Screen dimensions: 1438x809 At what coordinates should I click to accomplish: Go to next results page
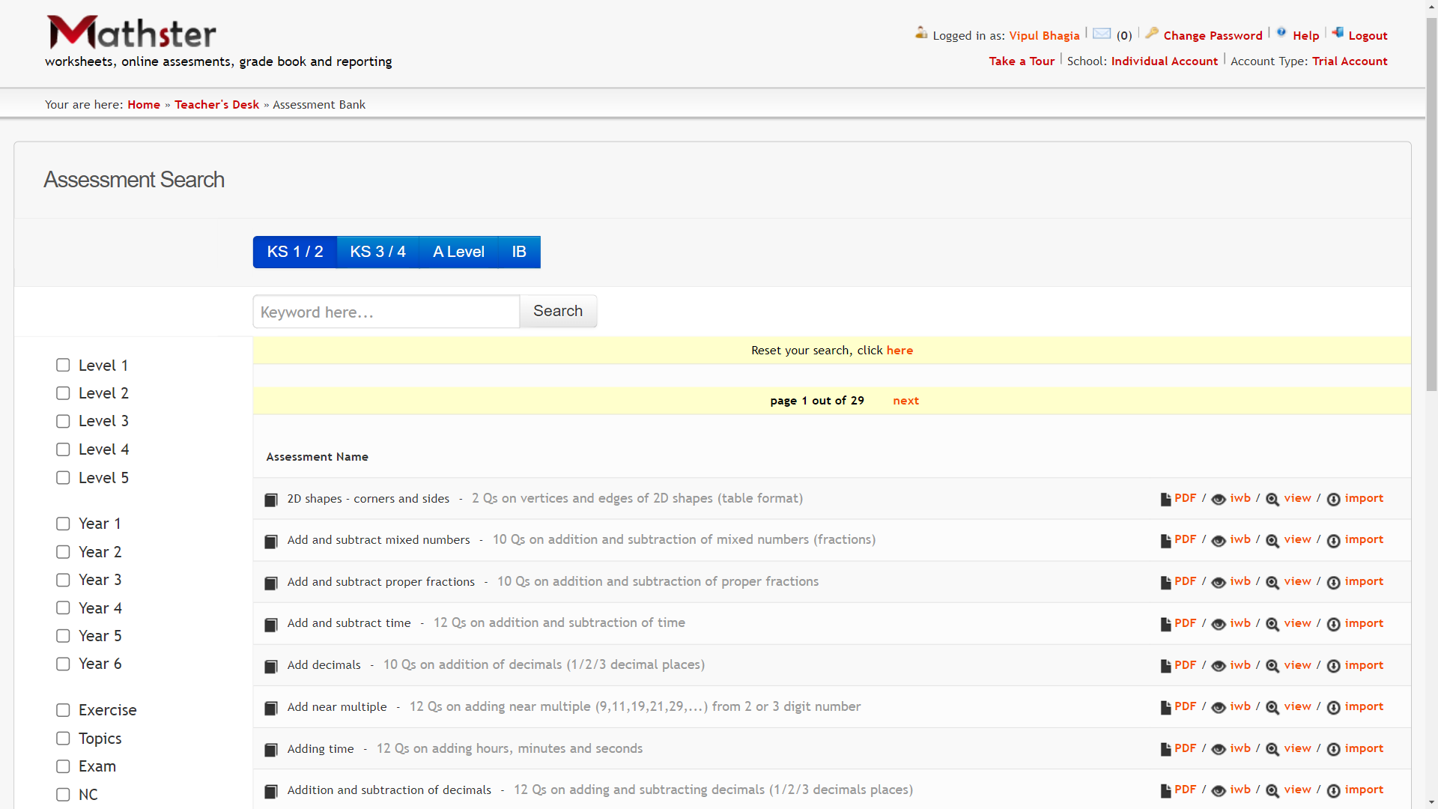905,401
